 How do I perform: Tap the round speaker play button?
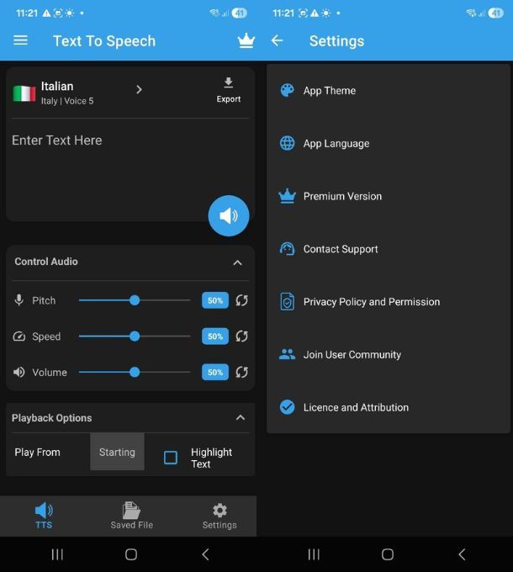[x=229, y=215]
